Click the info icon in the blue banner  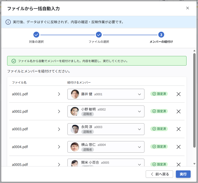point(8,22)
